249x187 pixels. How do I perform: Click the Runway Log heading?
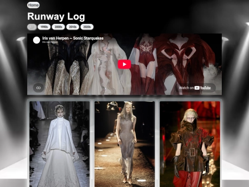56,16
